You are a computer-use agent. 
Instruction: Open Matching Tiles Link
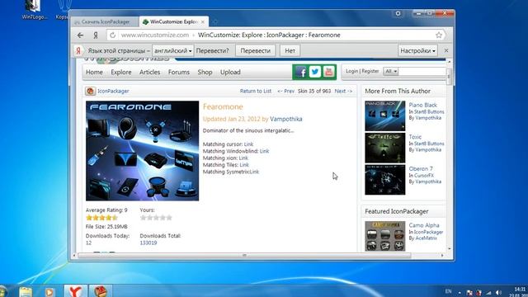[x=244, y=165]
